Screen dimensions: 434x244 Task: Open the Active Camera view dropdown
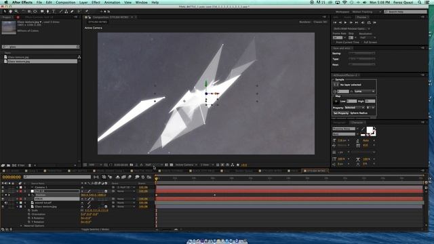pyautogui.click(x=186, y=165)
